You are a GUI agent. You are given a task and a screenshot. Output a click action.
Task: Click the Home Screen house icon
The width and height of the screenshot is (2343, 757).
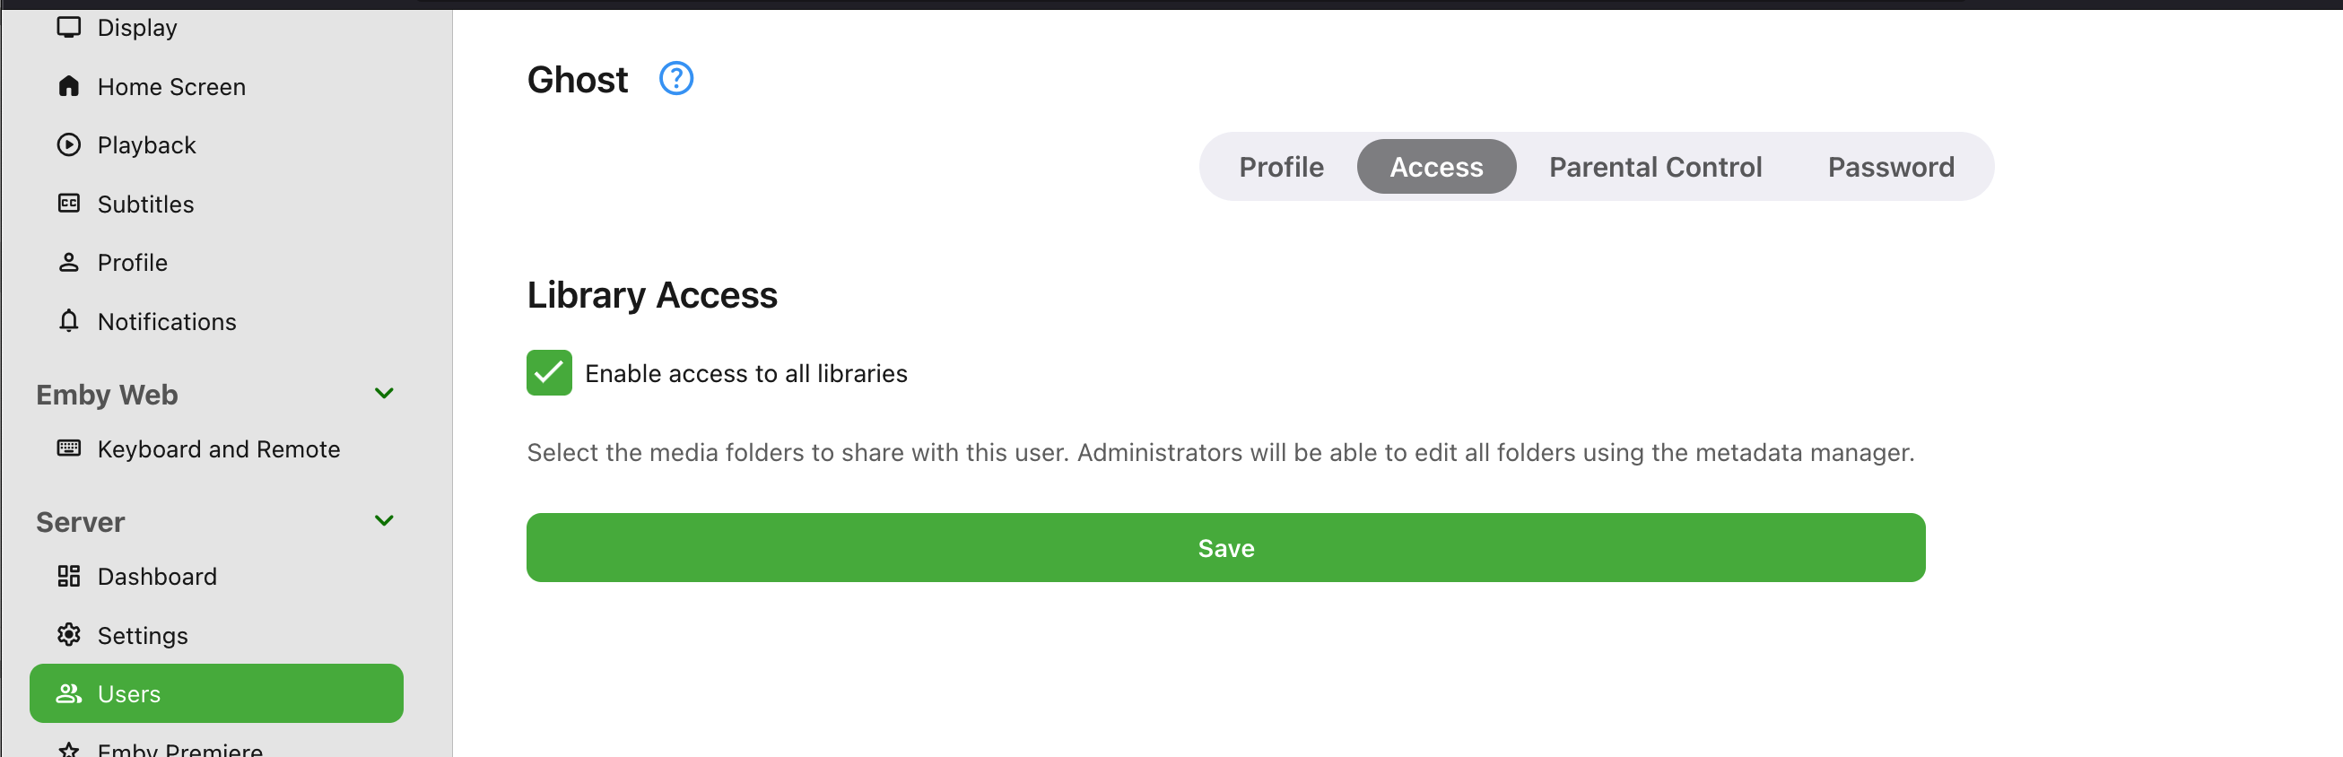point(69,85)
